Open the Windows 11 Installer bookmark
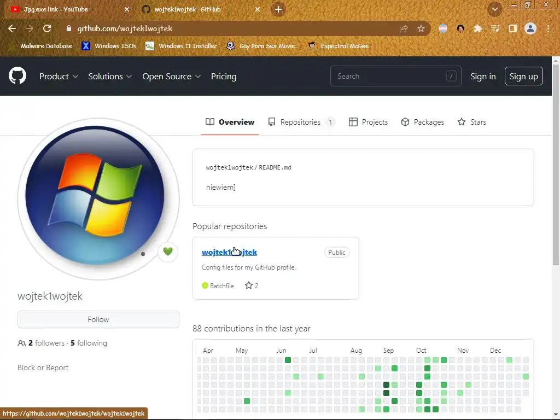Viewport: 560px width, 420px height. pos(182,46)
